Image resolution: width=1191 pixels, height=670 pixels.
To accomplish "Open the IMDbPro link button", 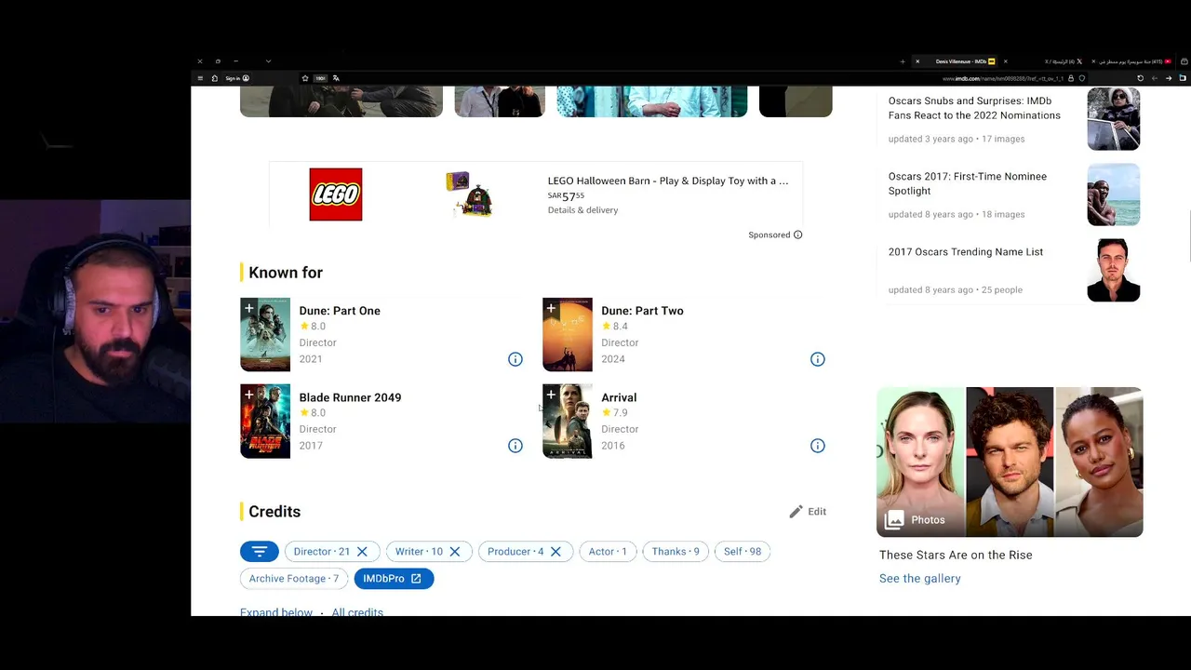I will tap(394, 579).
